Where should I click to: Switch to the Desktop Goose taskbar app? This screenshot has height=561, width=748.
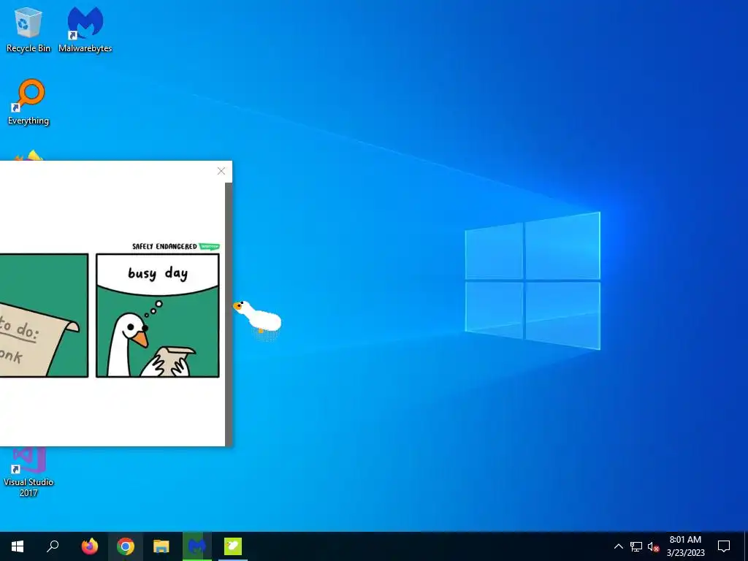233,546
